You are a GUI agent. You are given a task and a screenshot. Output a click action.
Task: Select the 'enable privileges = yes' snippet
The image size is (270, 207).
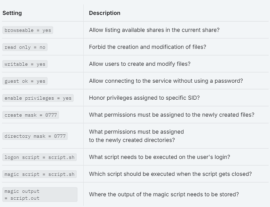click(x=38, y=98)
